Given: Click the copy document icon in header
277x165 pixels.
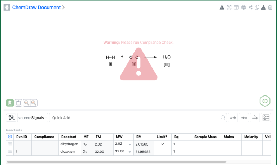Looking at the screenshot, I should (x=257, y=8).
